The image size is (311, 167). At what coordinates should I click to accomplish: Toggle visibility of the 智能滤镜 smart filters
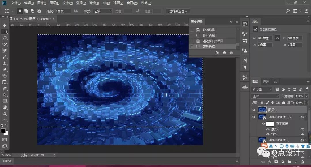pos(263,124)
